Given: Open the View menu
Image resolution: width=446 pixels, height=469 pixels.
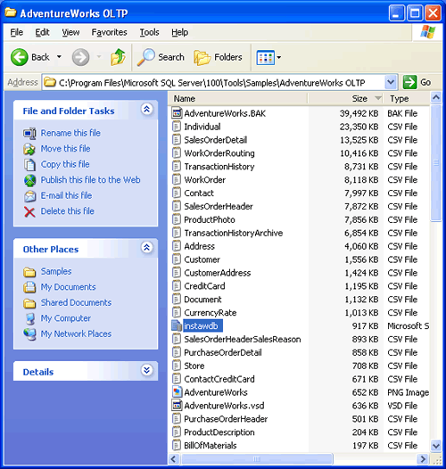Looking at the screenshot, I should pos(70,32).
